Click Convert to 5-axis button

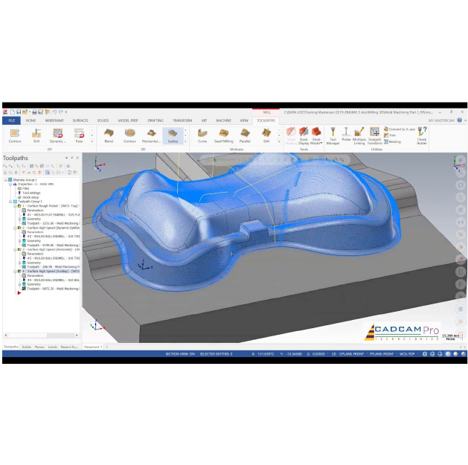point(400,129)
